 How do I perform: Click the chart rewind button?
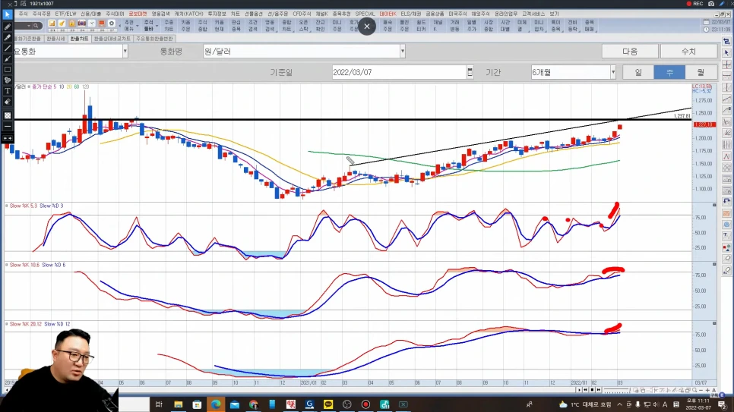[x=586, y=390]
